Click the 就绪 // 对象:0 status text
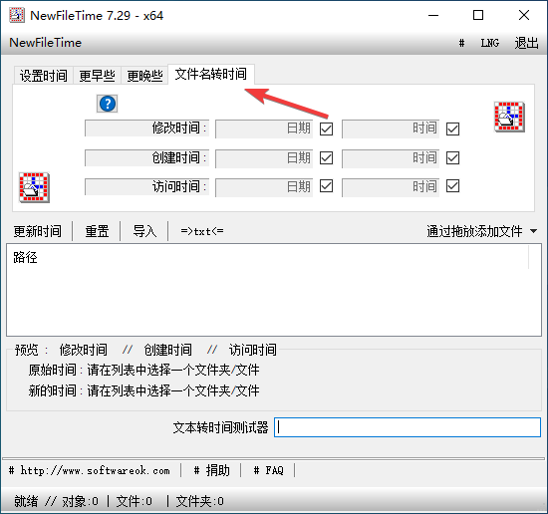Screen dimensions: 548x514 (56, 501)
